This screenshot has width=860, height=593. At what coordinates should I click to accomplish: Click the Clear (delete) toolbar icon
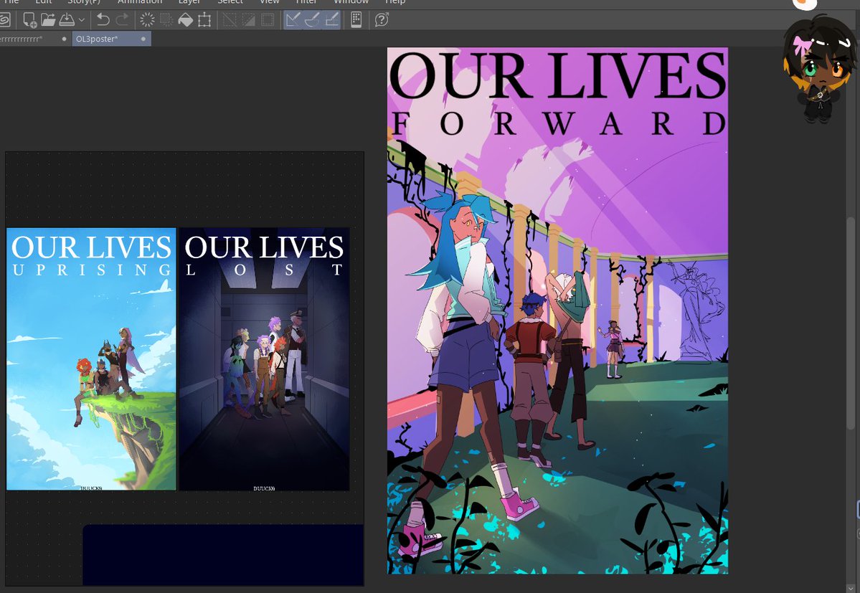147,20
